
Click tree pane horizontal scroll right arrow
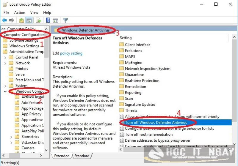coord(41,155)
